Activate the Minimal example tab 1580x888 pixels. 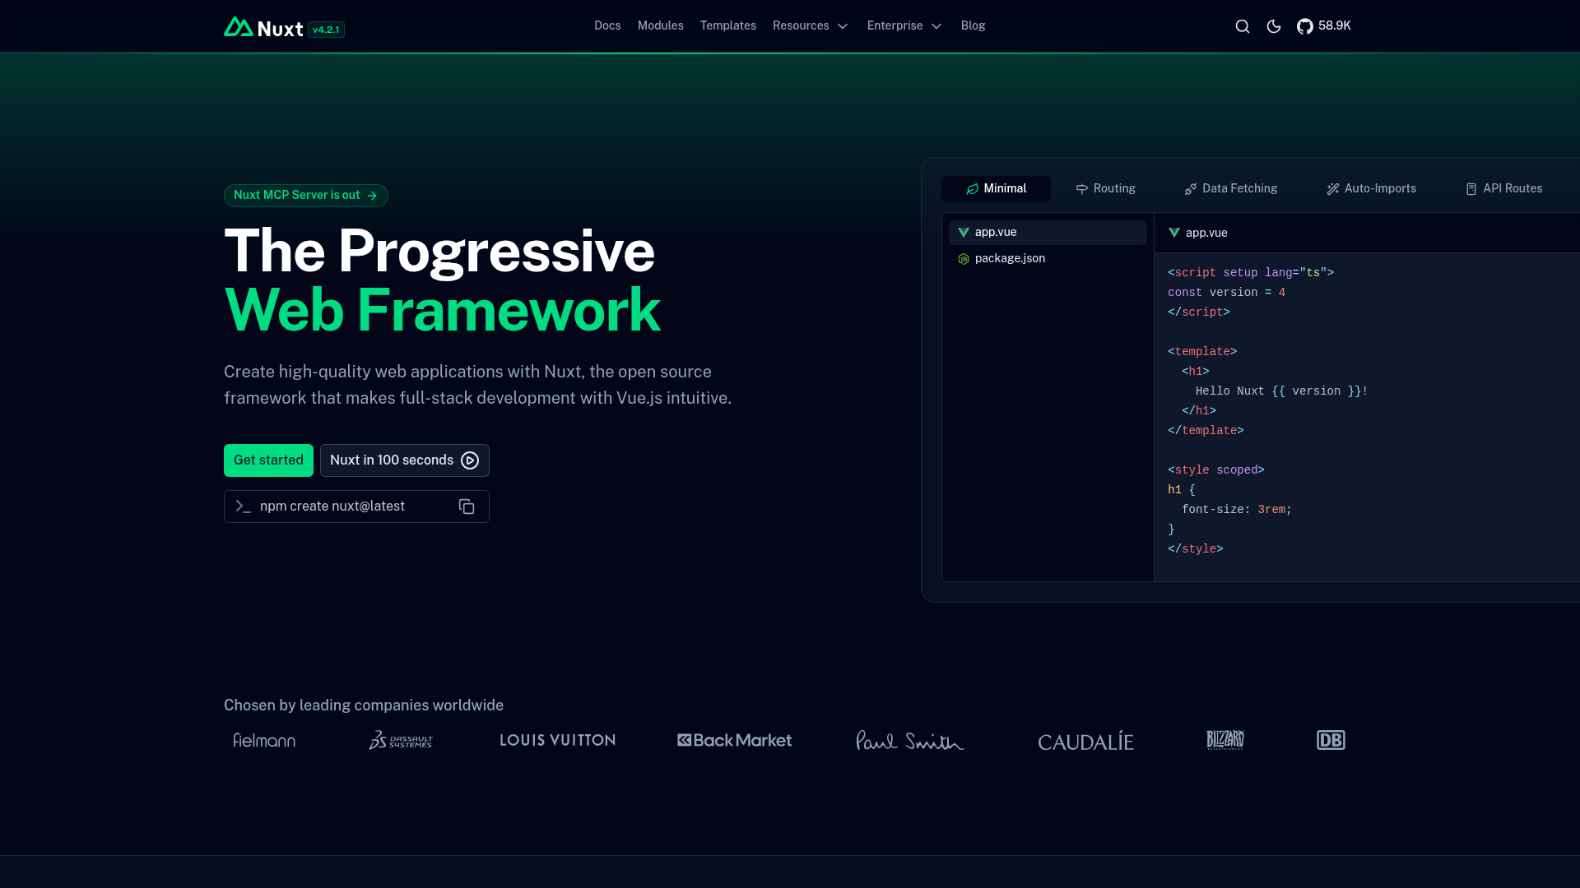click(996, 188)
